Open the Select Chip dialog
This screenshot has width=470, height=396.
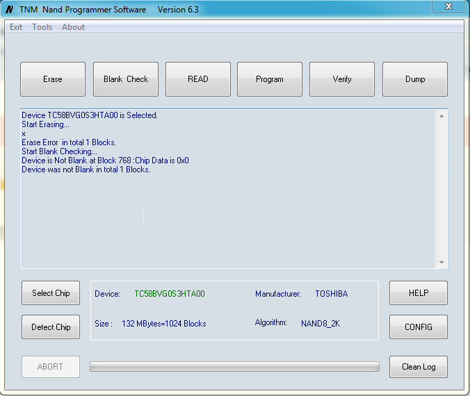coord(51,293)
